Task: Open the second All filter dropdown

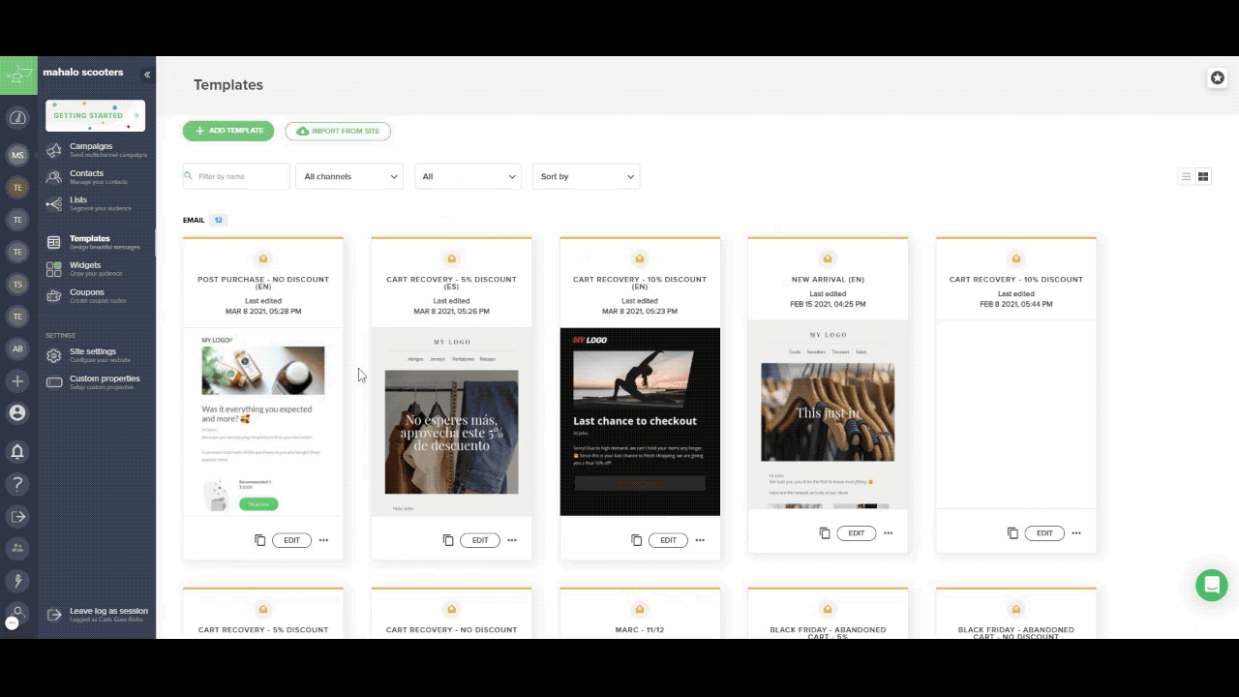Action: tap(468, 176)
